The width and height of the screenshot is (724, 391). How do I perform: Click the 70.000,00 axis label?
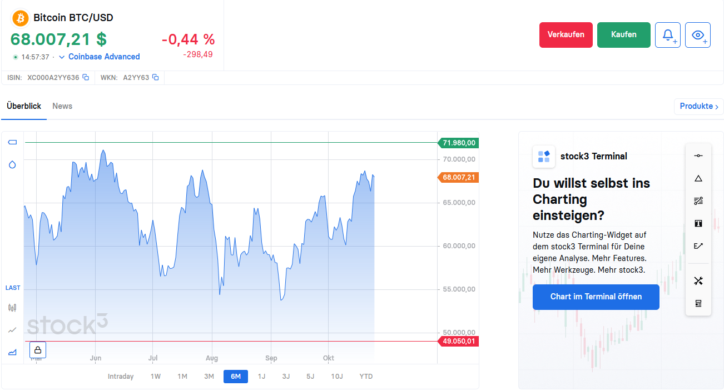tap(459, 159)
